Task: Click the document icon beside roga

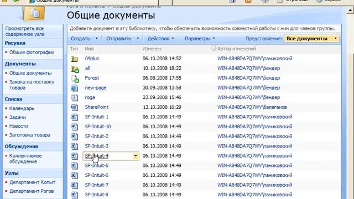Action: (74, 98)
